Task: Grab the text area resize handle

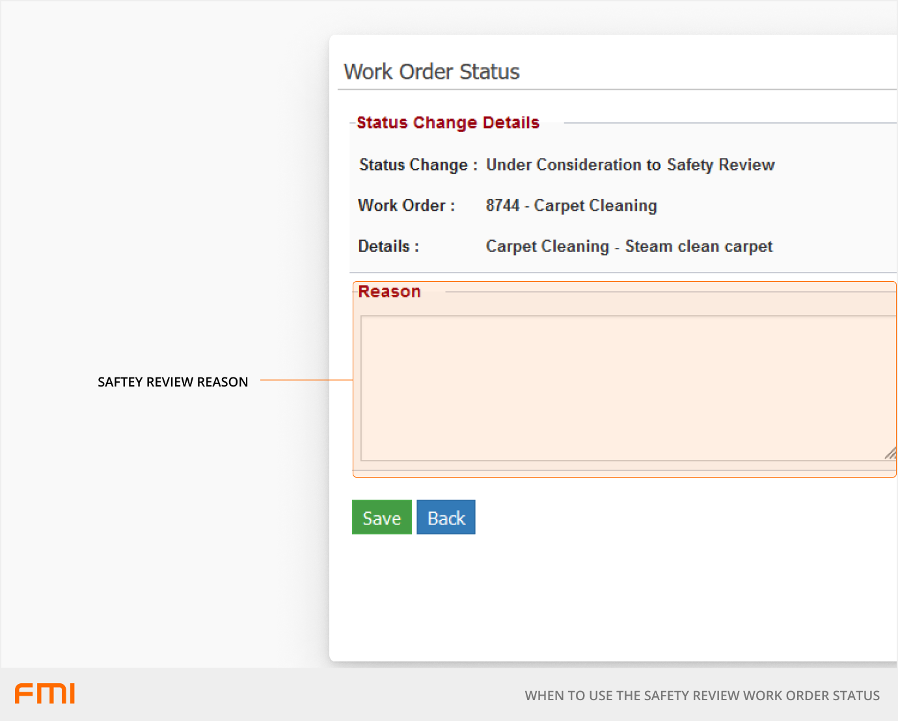Action: pyautogui.click(x=890, y=453)
